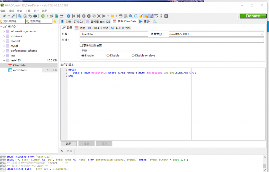Click the copy icon in toolbar

20,16
